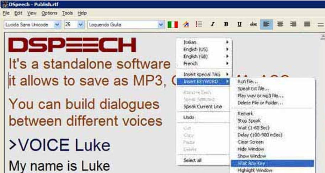Select Stop Speak keyword entry

249,121
